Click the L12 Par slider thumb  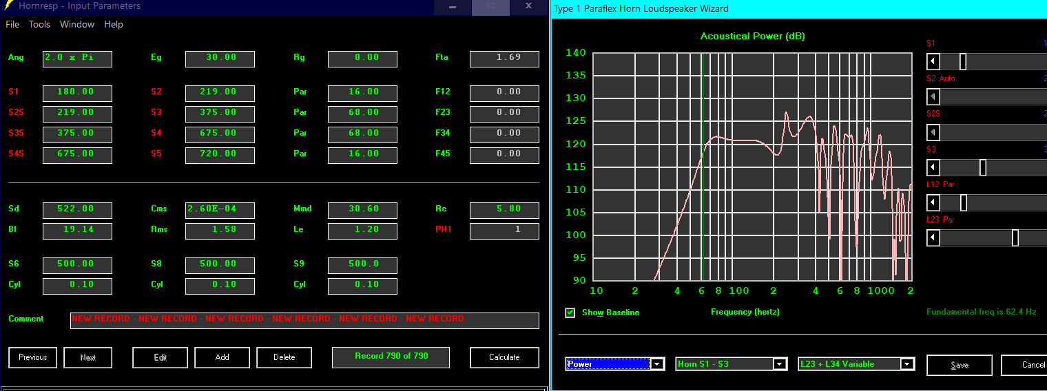(x=964, y=202)
